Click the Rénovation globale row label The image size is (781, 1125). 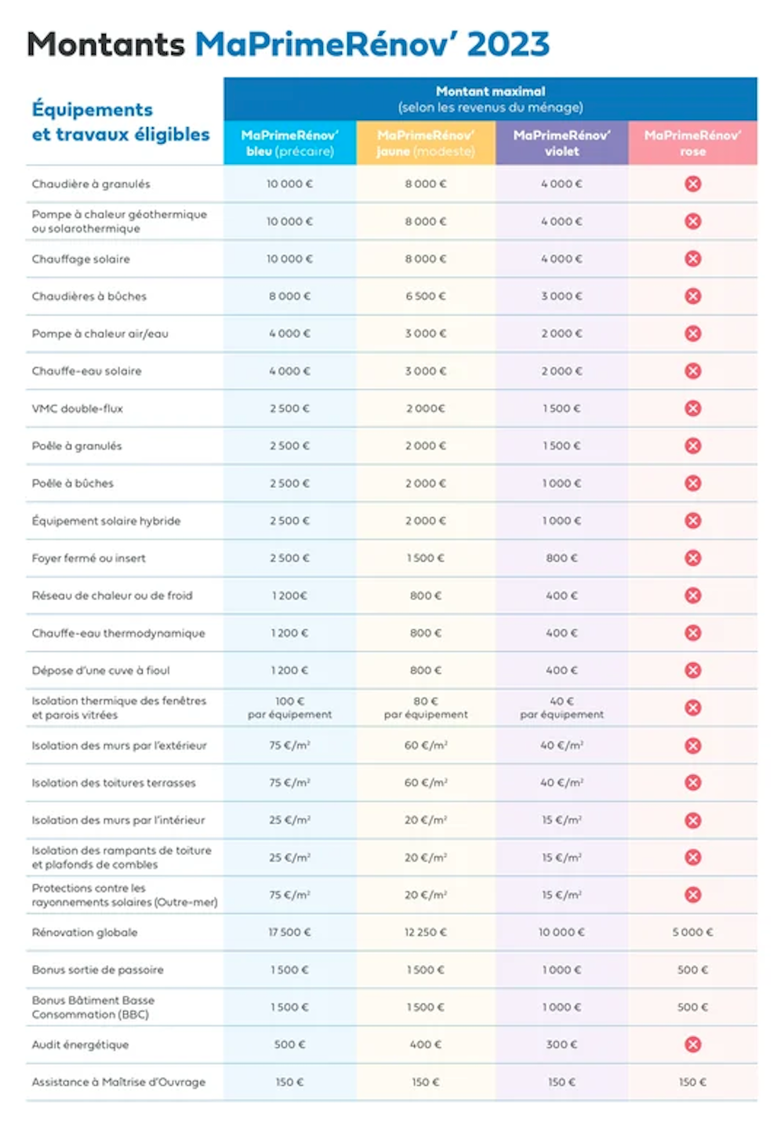click(x=85, y=932)
